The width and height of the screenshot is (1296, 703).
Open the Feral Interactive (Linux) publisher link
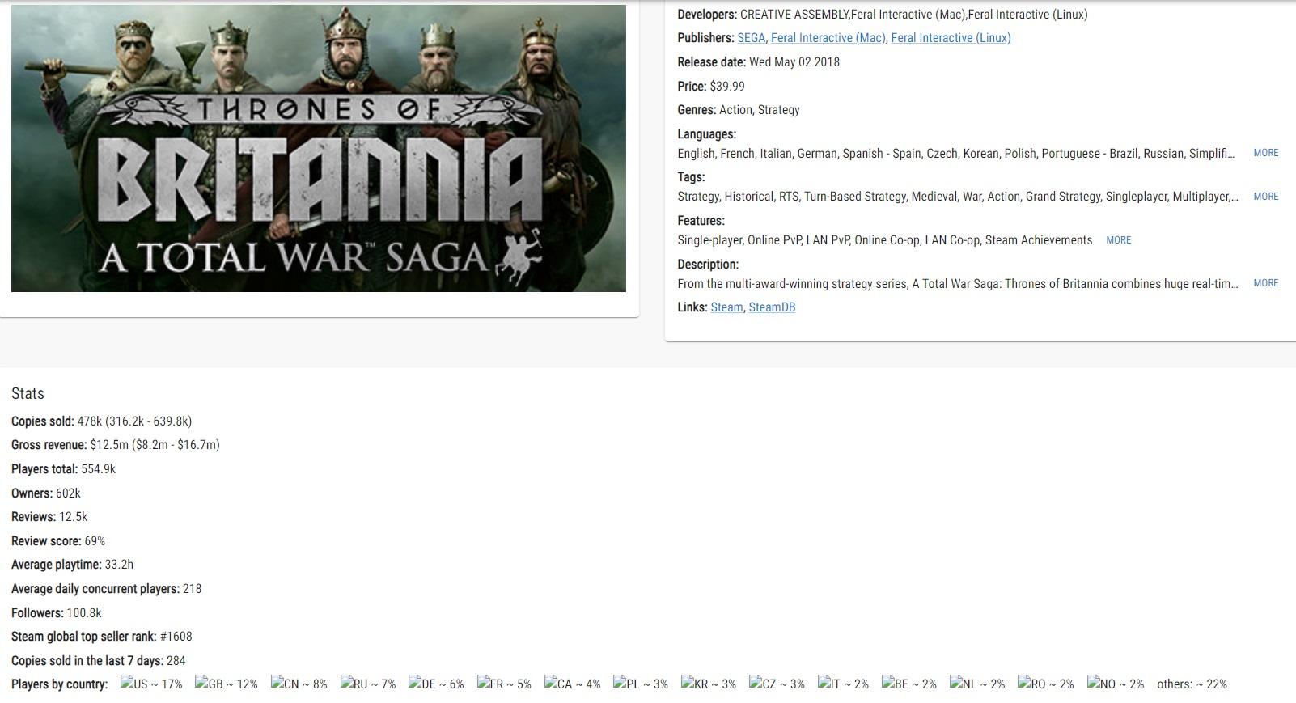pos(951,38)
